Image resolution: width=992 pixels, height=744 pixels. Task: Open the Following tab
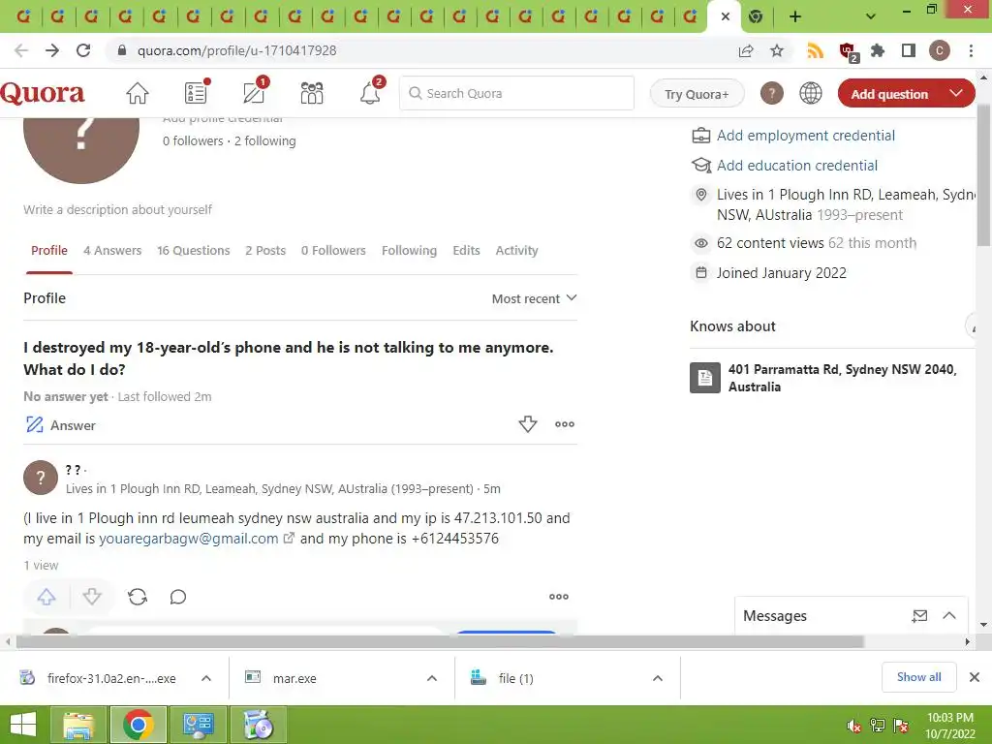click(x=410, y=251)
